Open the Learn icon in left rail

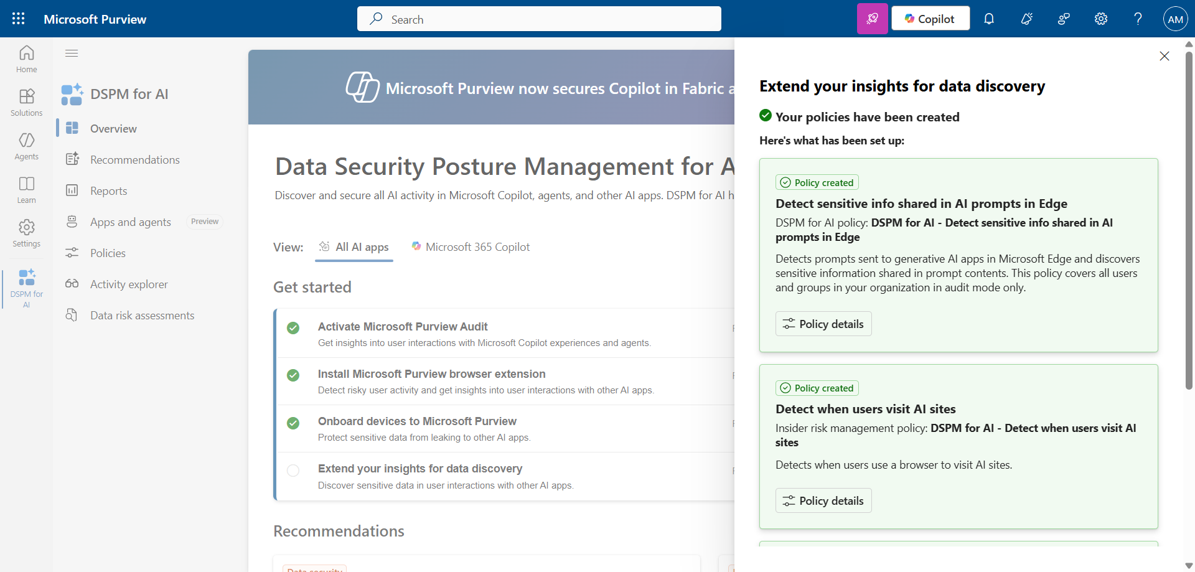(x=26, y=190)
